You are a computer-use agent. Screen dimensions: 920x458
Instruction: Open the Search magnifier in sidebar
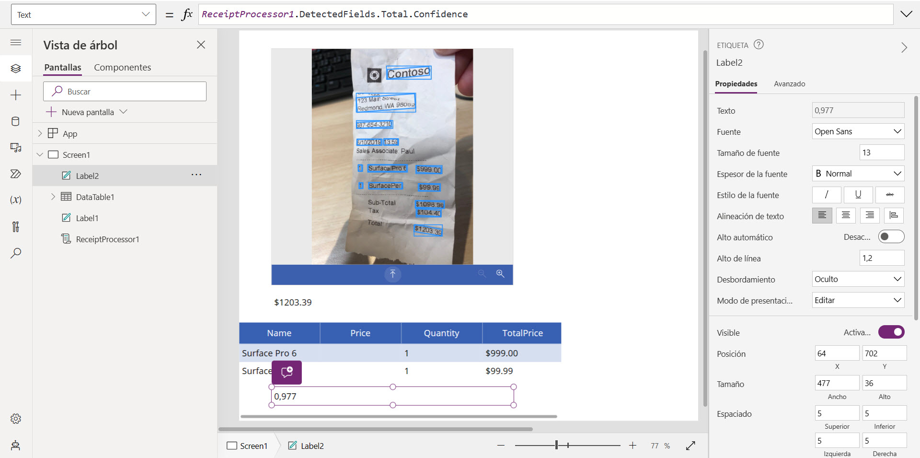[x=16, y=253]
